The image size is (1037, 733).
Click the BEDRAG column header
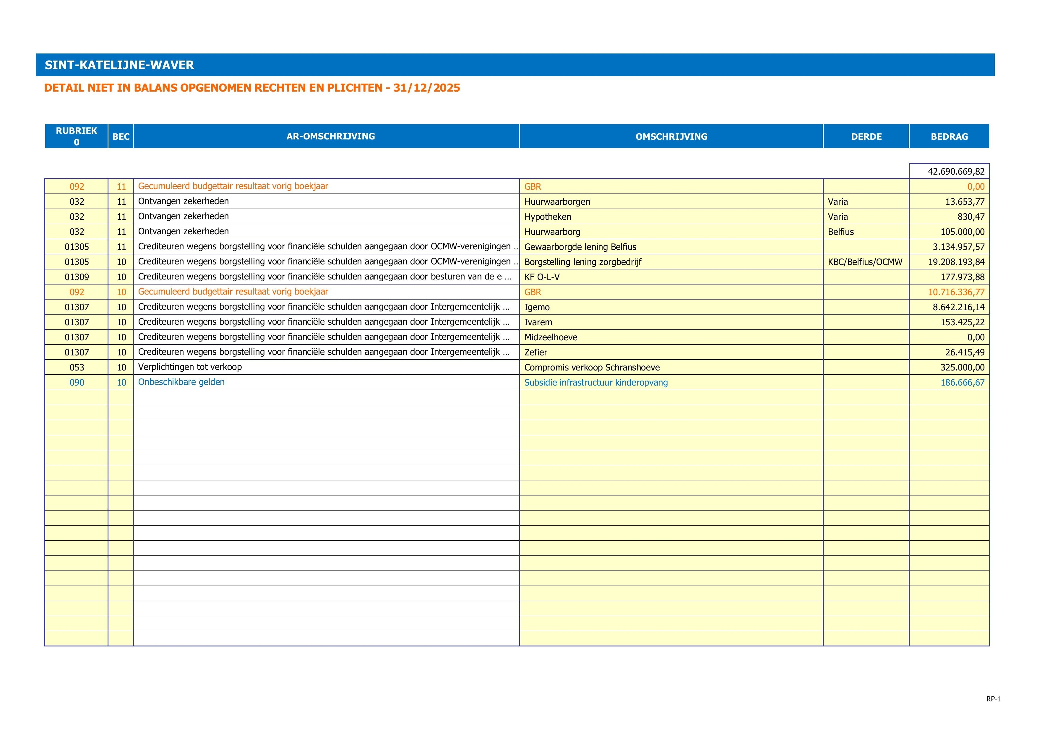coord(949,136)
